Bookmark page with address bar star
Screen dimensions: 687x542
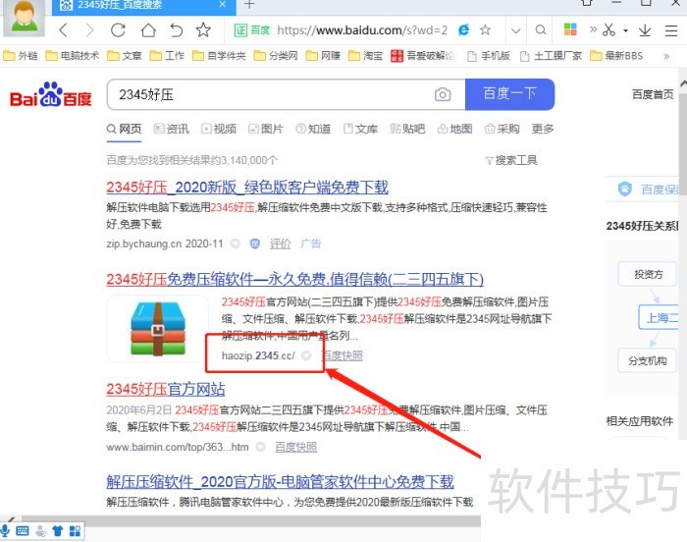[485, 29]
